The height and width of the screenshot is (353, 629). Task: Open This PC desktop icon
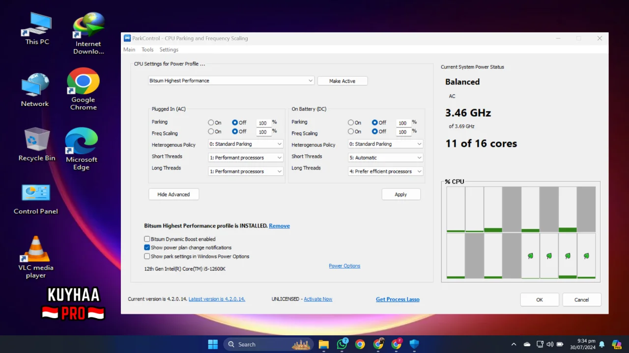37,28
